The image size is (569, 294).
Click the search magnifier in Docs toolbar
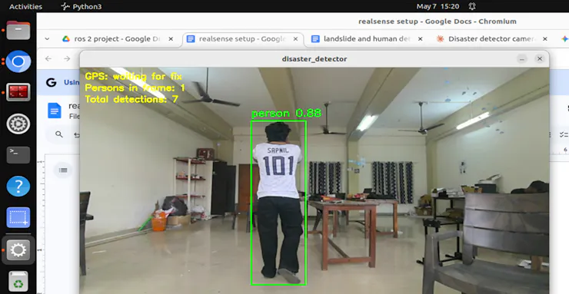[x=58, y=134]
